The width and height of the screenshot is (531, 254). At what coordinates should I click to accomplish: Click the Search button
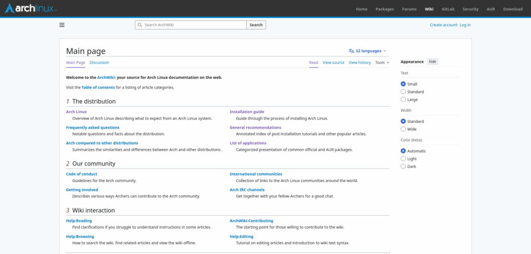pos(256,25)
